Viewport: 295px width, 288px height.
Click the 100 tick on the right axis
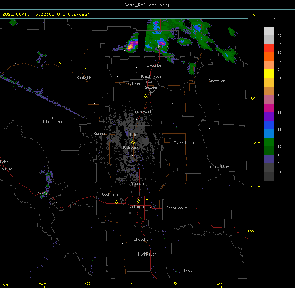251,54
